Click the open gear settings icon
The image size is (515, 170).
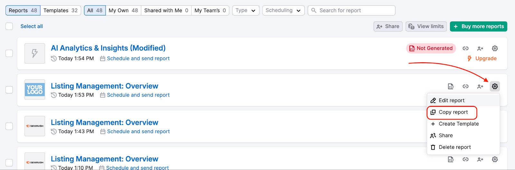495,86
